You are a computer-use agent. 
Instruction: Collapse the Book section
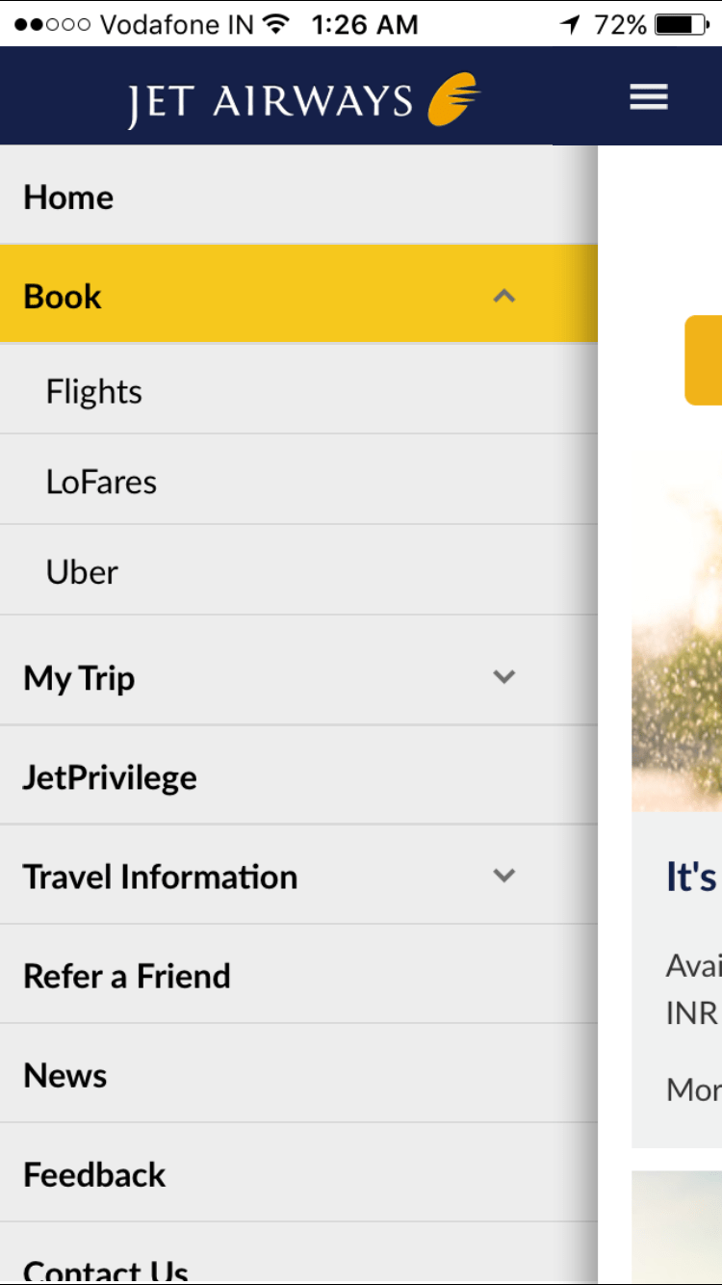coord(503,296)
